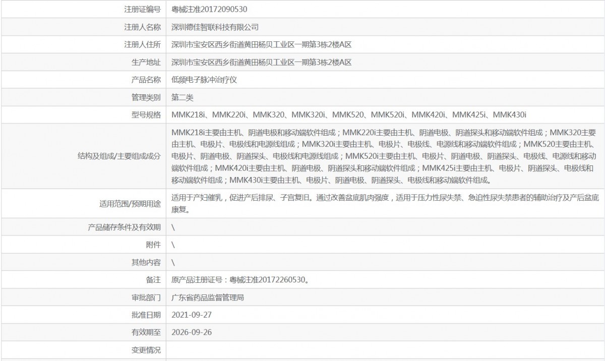The height and width of the screenshot is (361, 605).
Task: Click the 变更情况 label
Action: pyautogui.click(x=146, y=350)
